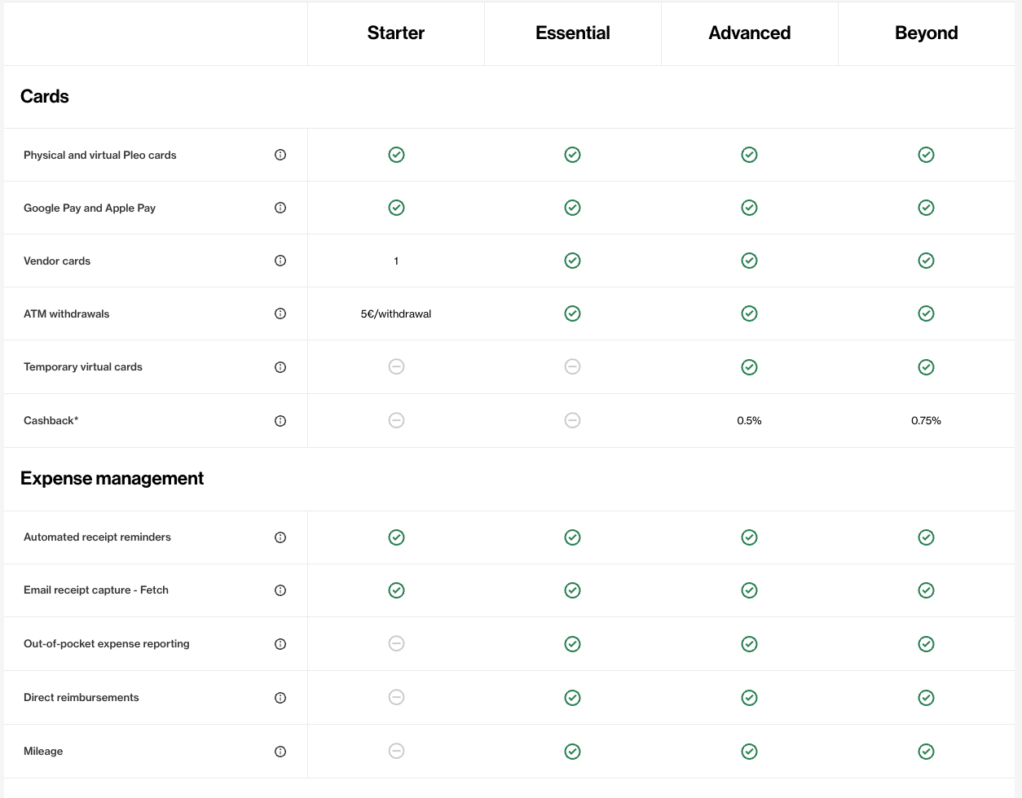This screenshot has width=1022, height=798.
Task: Click info icon beside Out-of-pocket expense reporting
Action: coord(280,644)
